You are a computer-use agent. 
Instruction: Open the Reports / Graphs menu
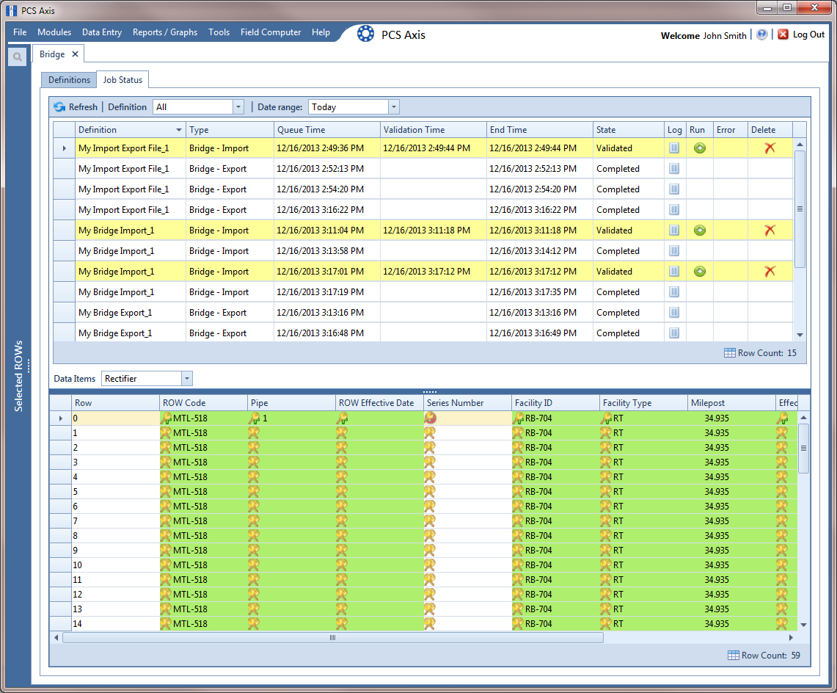point(165,32)
